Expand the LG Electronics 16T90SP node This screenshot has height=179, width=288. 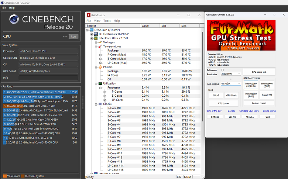(92, 34)
